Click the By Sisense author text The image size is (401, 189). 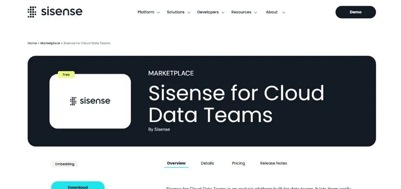pos(159,129)
